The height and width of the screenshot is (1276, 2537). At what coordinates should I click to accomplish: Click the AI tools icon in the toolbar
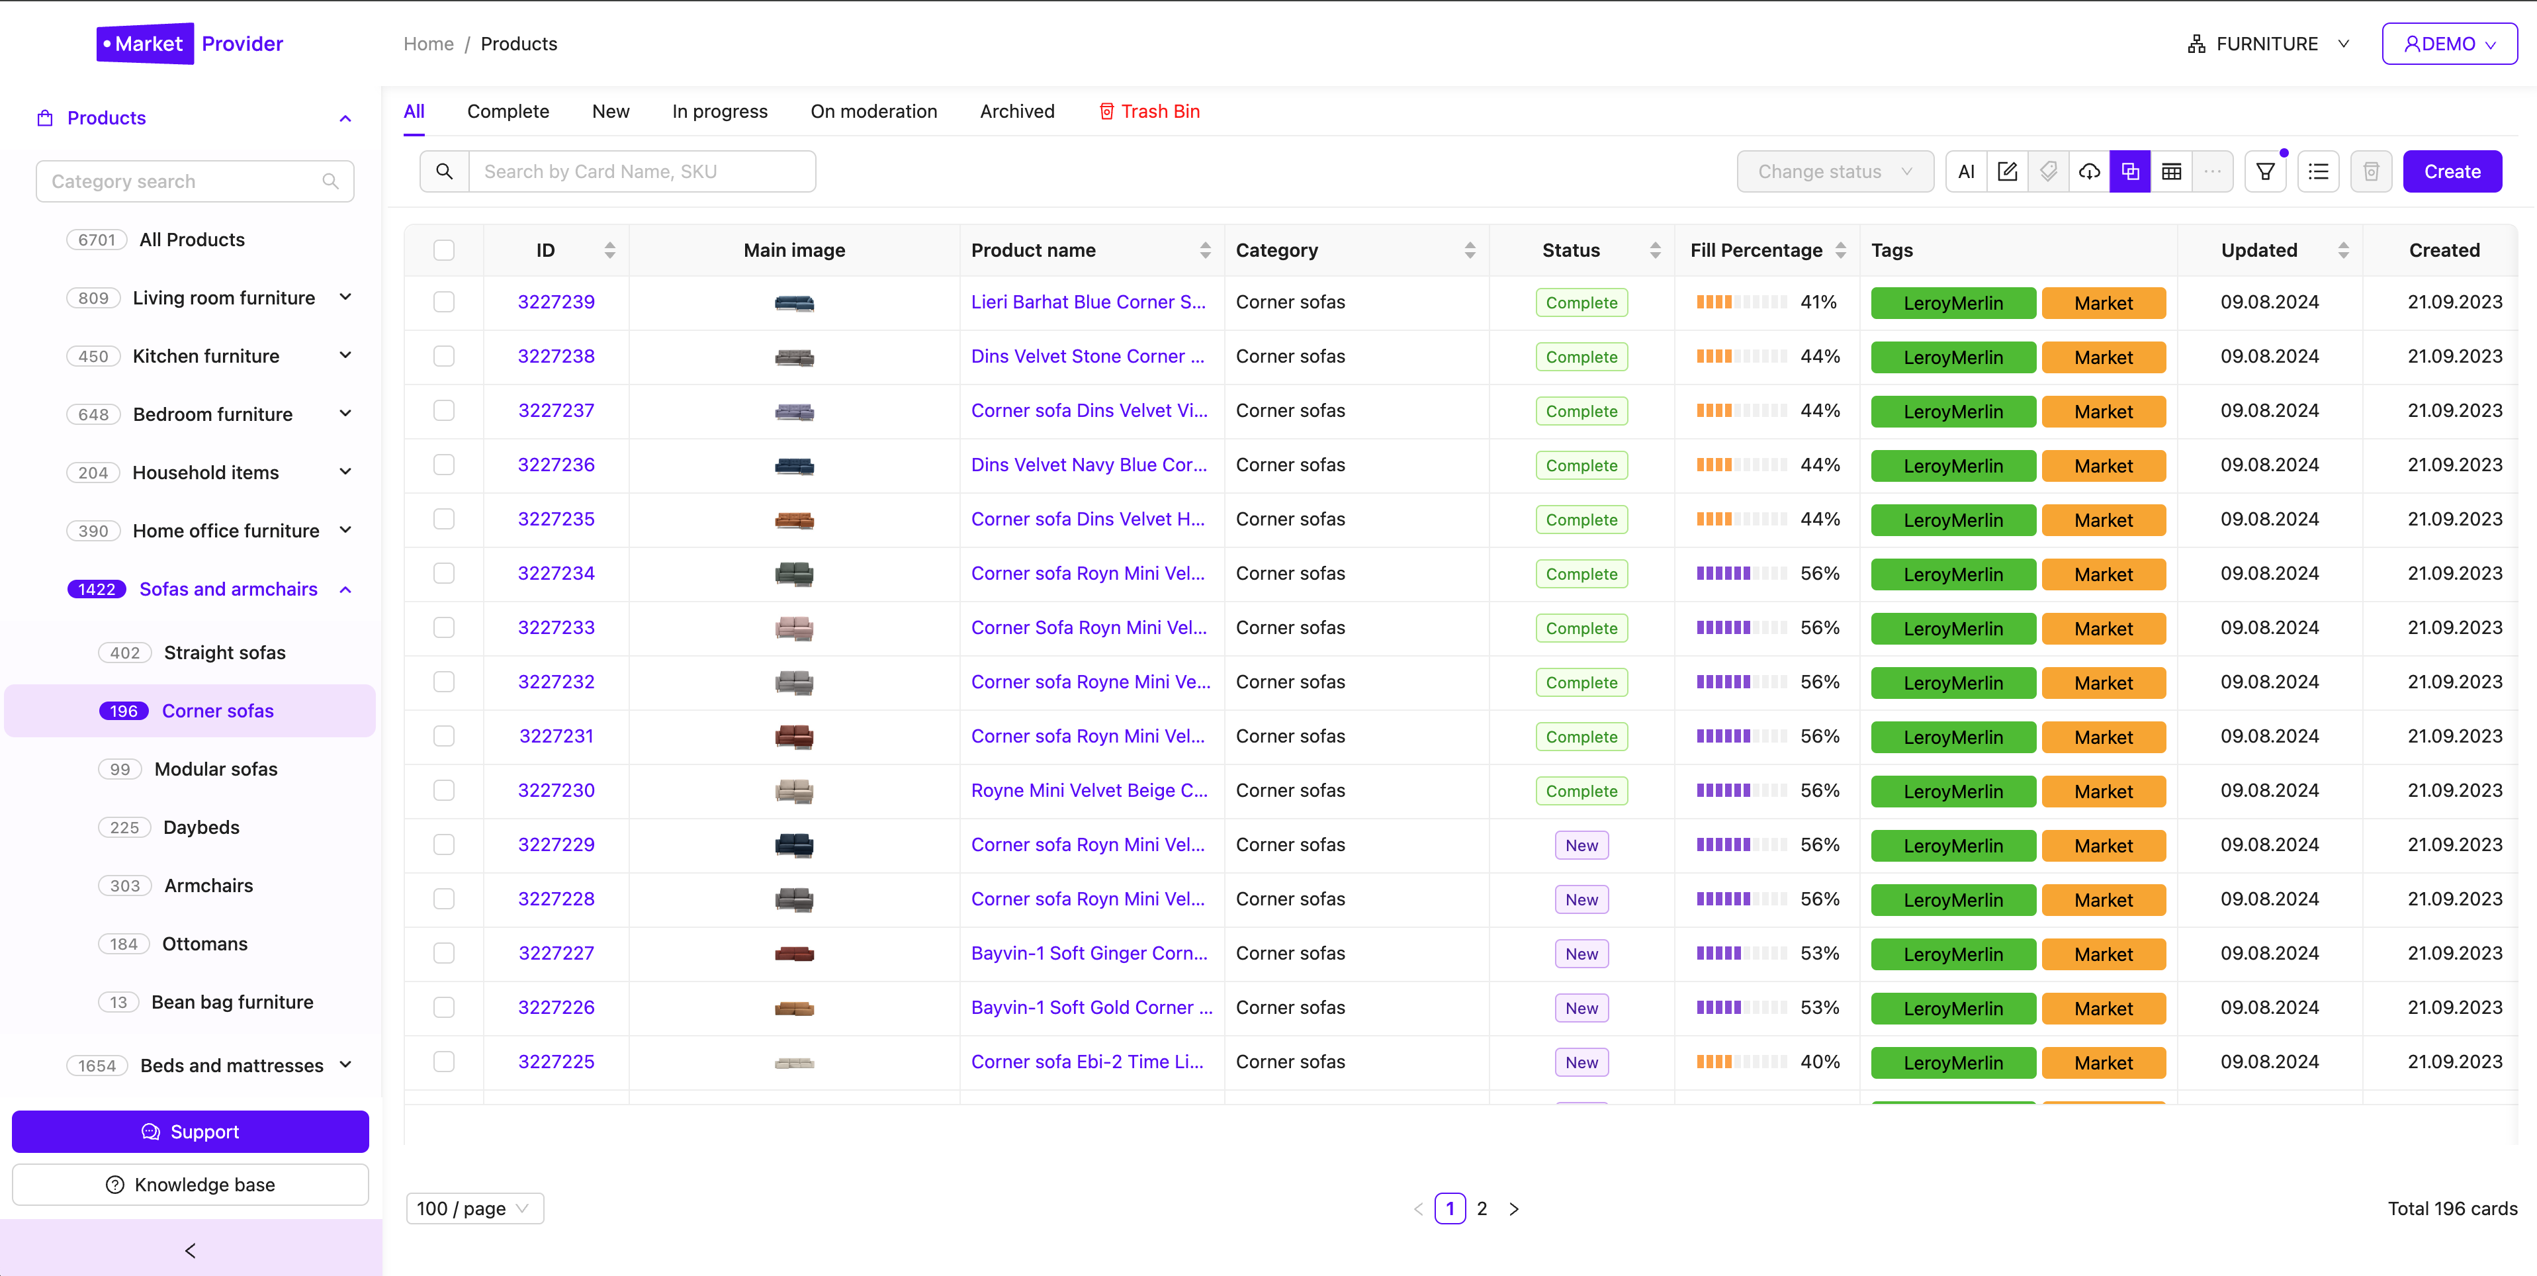tap(1966, 171)
